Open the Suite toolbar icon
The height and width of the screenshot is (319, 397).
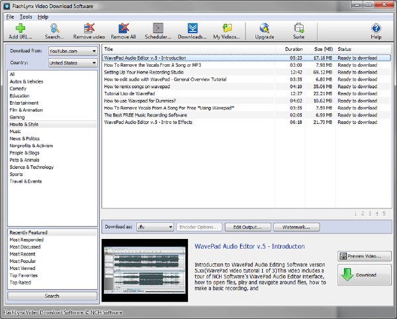tap(299, 28)
